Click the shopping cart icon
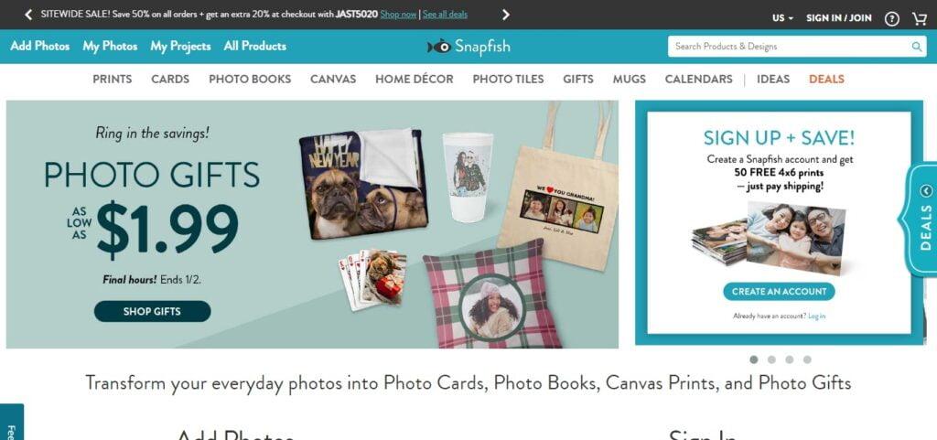The height and width of the screenshot is (440, 937). click(919, 18)
